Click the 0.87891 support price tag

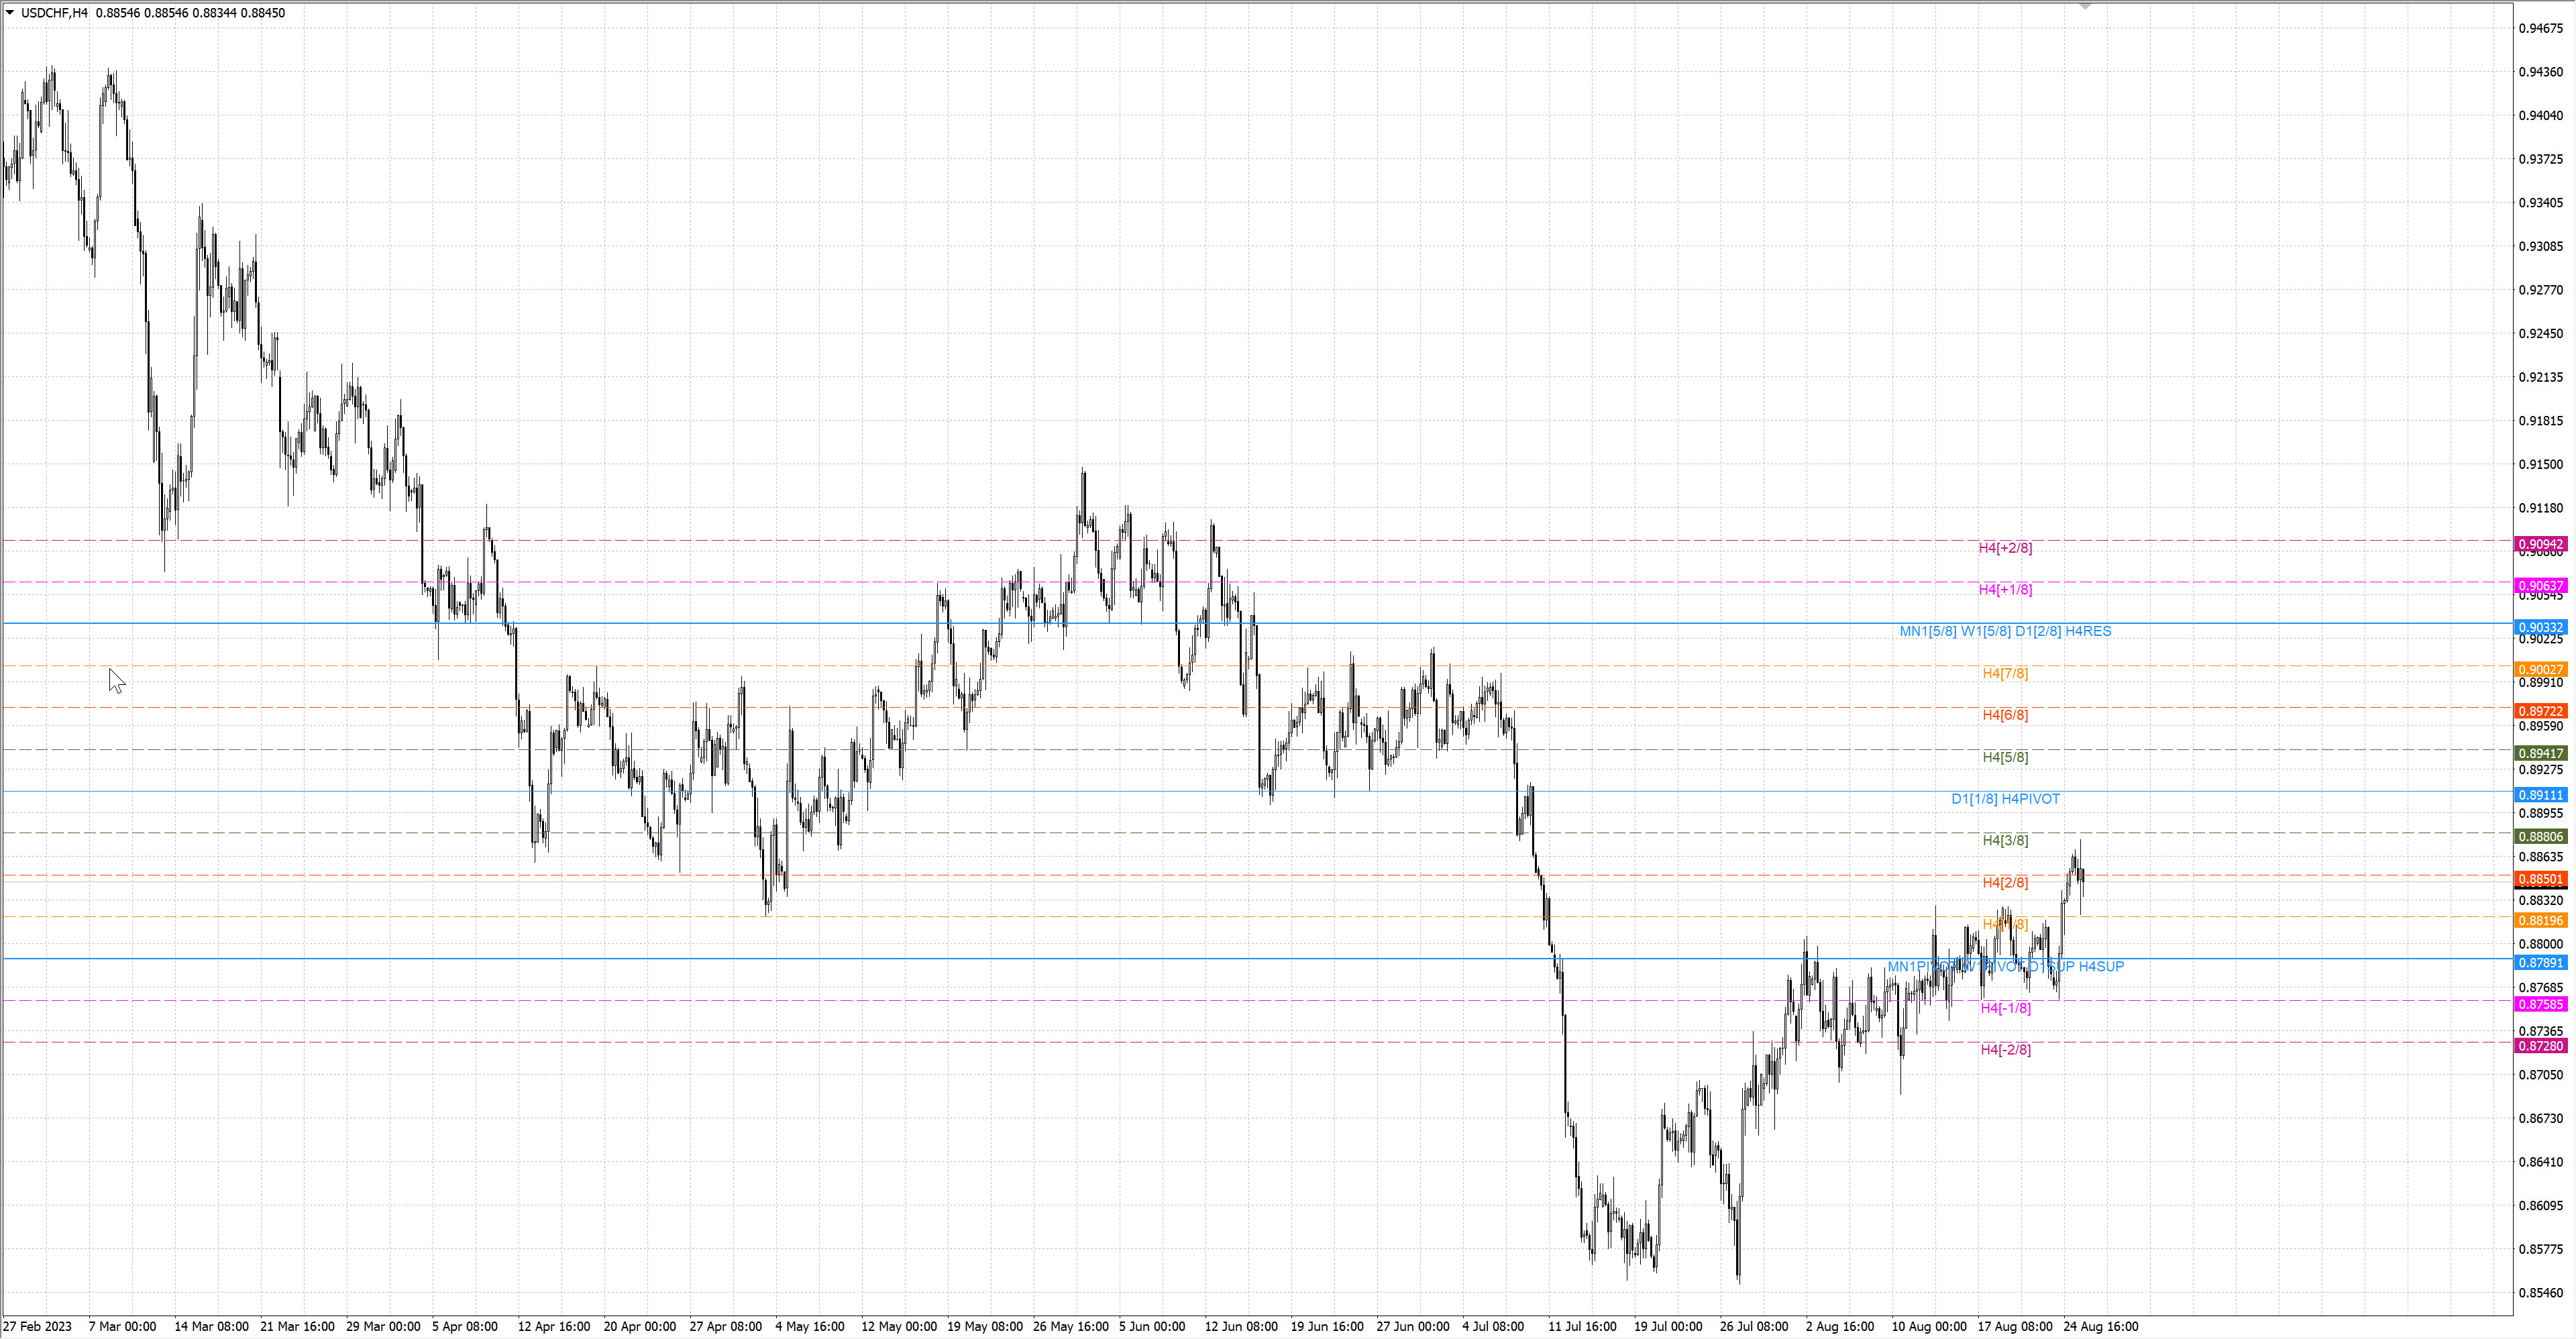tap(2540, 963)
